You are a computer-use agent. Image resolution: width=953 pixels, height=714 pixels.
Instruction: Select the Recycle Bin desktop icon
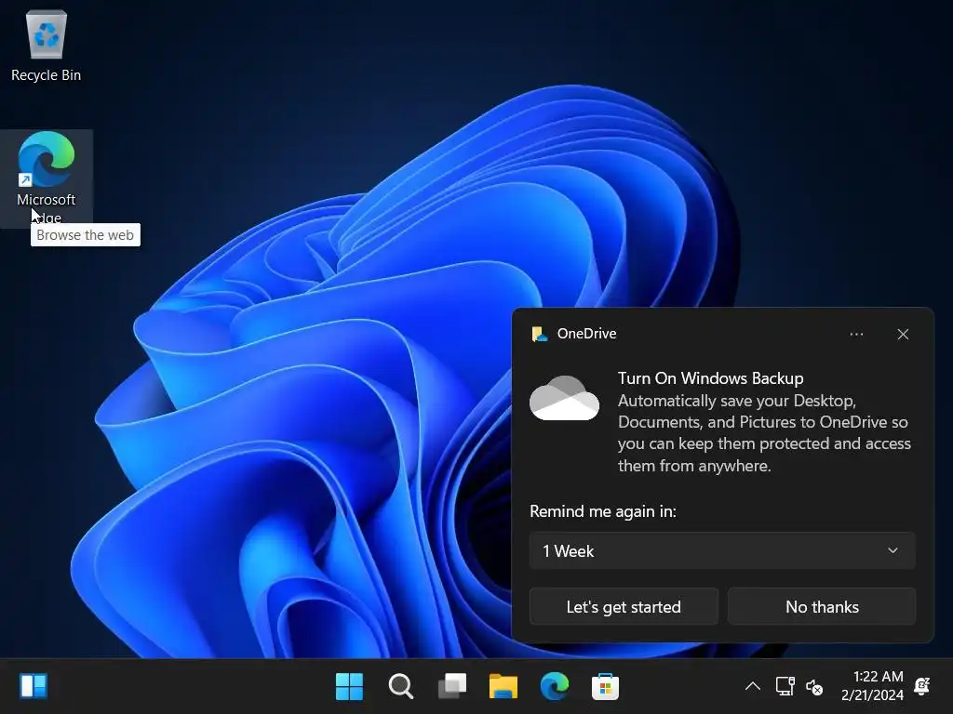47,46
